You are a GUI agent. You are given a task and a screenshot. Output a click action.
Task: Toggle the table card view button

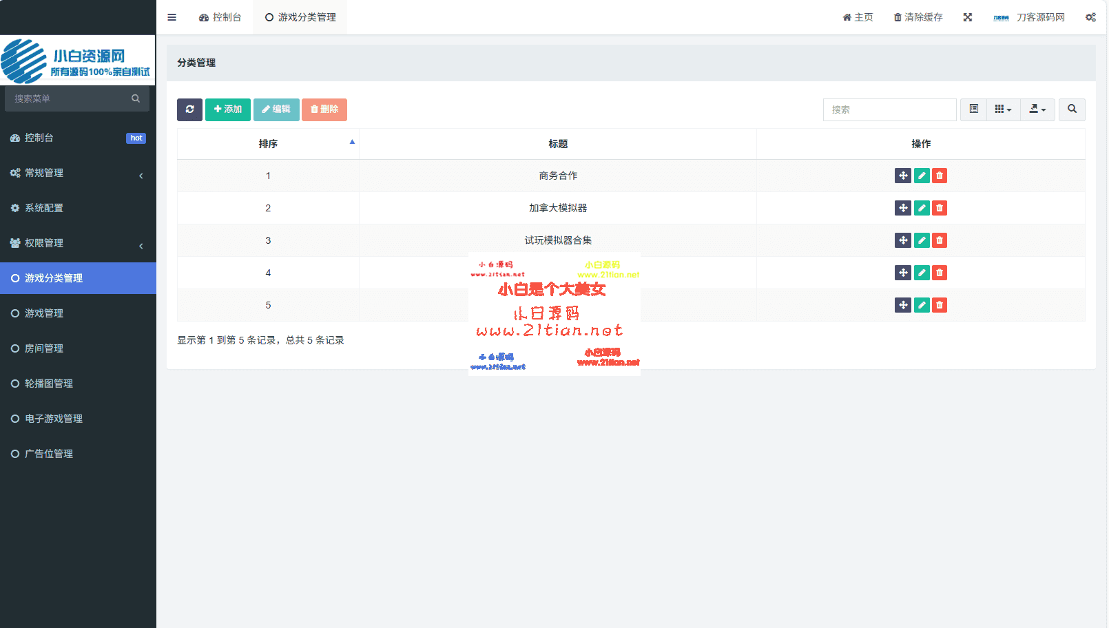coord(973,109)
